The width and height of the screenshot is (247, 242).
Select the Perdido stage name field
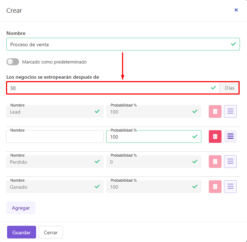55,162
